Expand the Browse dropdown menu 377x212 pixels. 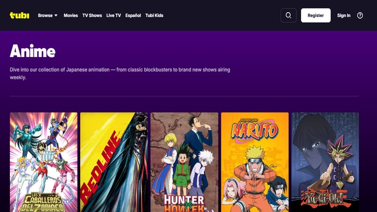[x=48, y=16]
